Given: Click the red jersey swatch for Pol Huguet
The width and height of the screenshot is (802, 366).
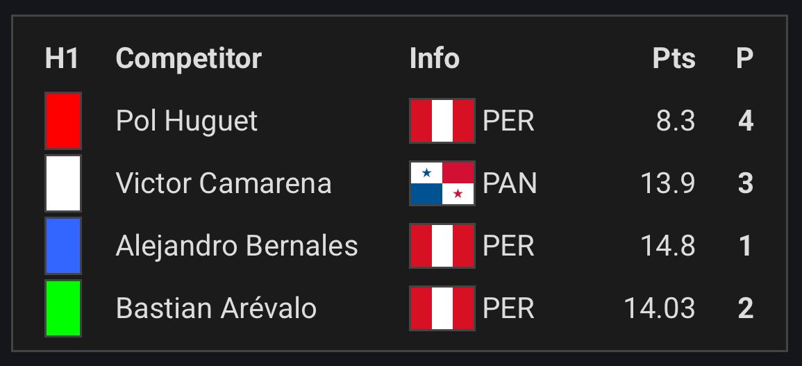Looking at the screenshot, I should (63, 121).
